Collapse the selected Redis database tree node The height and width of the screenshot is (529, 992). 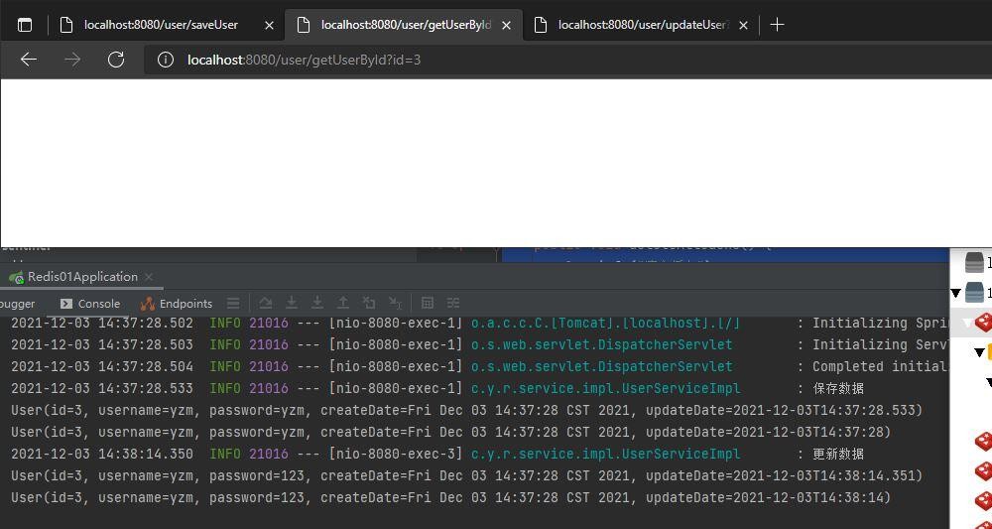[x=967, y=323]
